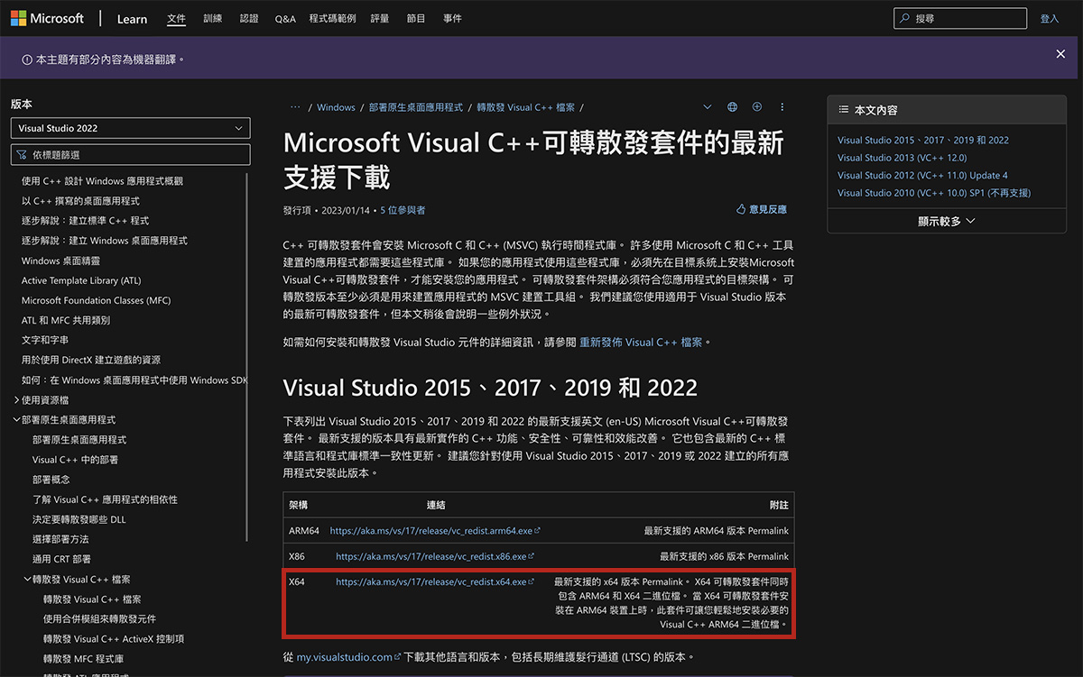Click the 登入 sign-in link

point(1050,18)
